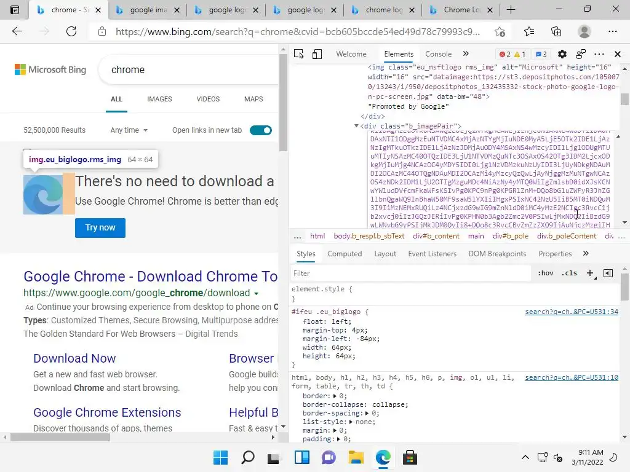Open the Download Now sublink

pyautogui.click(x=74, y=358)
